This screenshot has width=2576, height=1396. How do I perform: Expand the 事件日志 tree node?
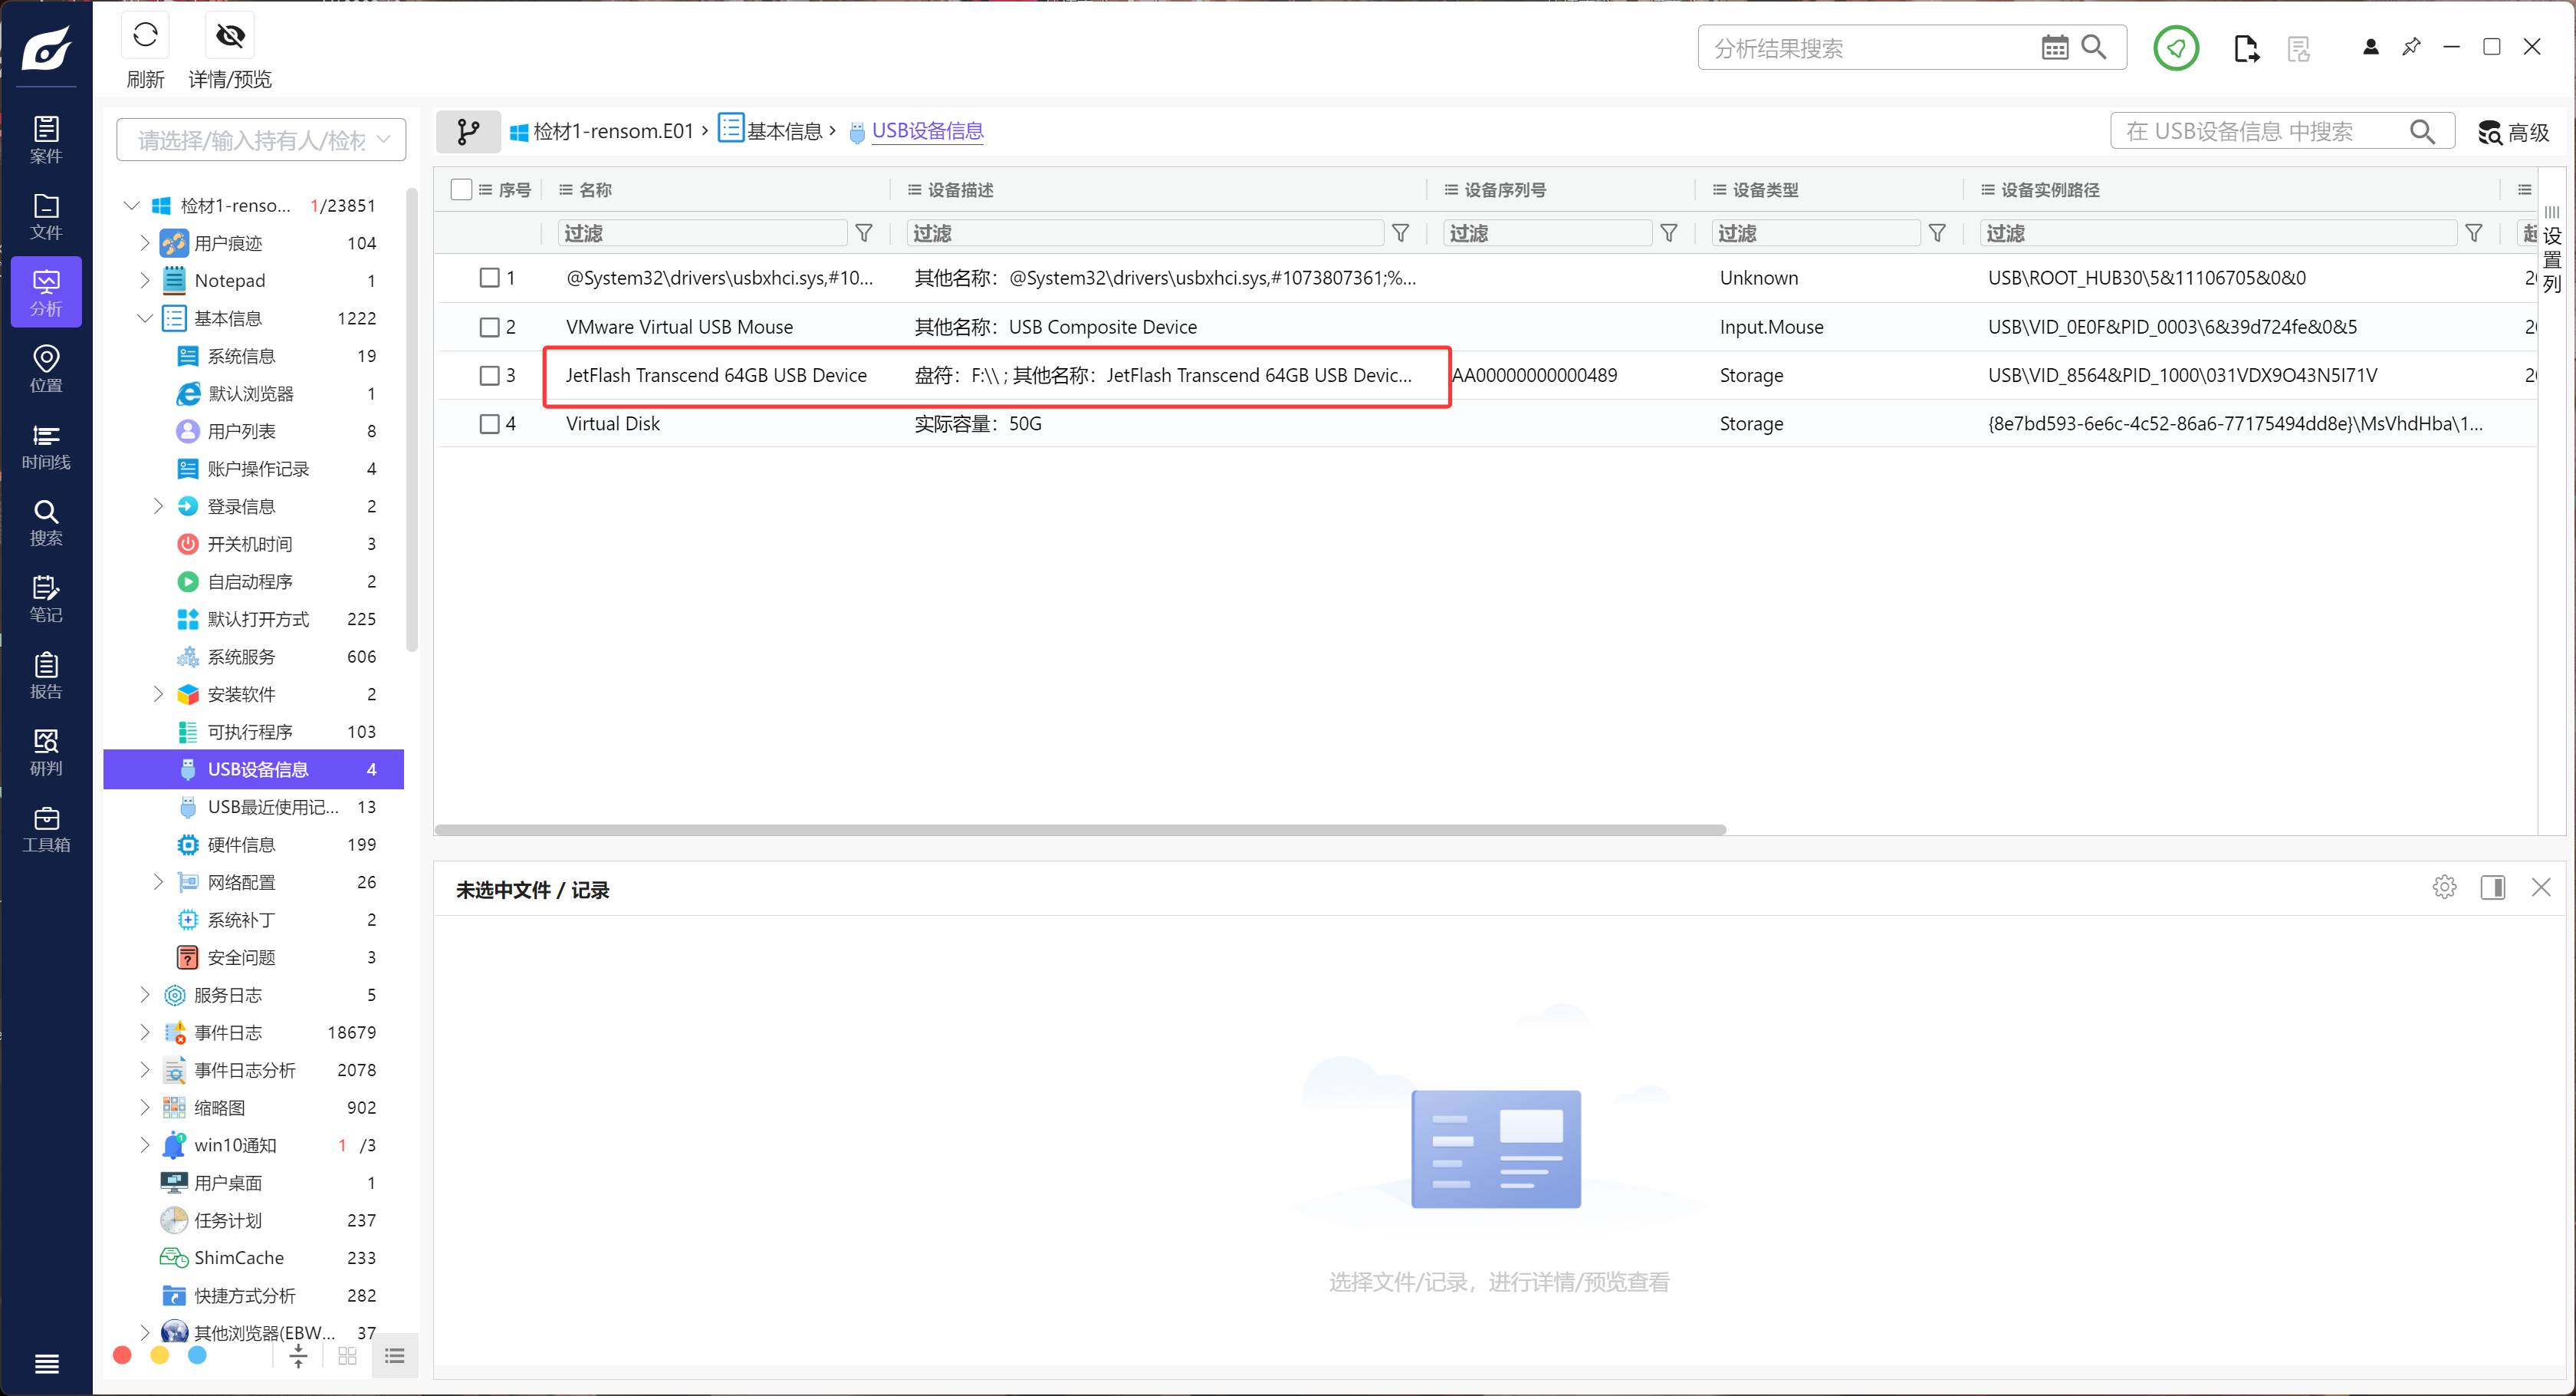click(x=145, y=1032)
